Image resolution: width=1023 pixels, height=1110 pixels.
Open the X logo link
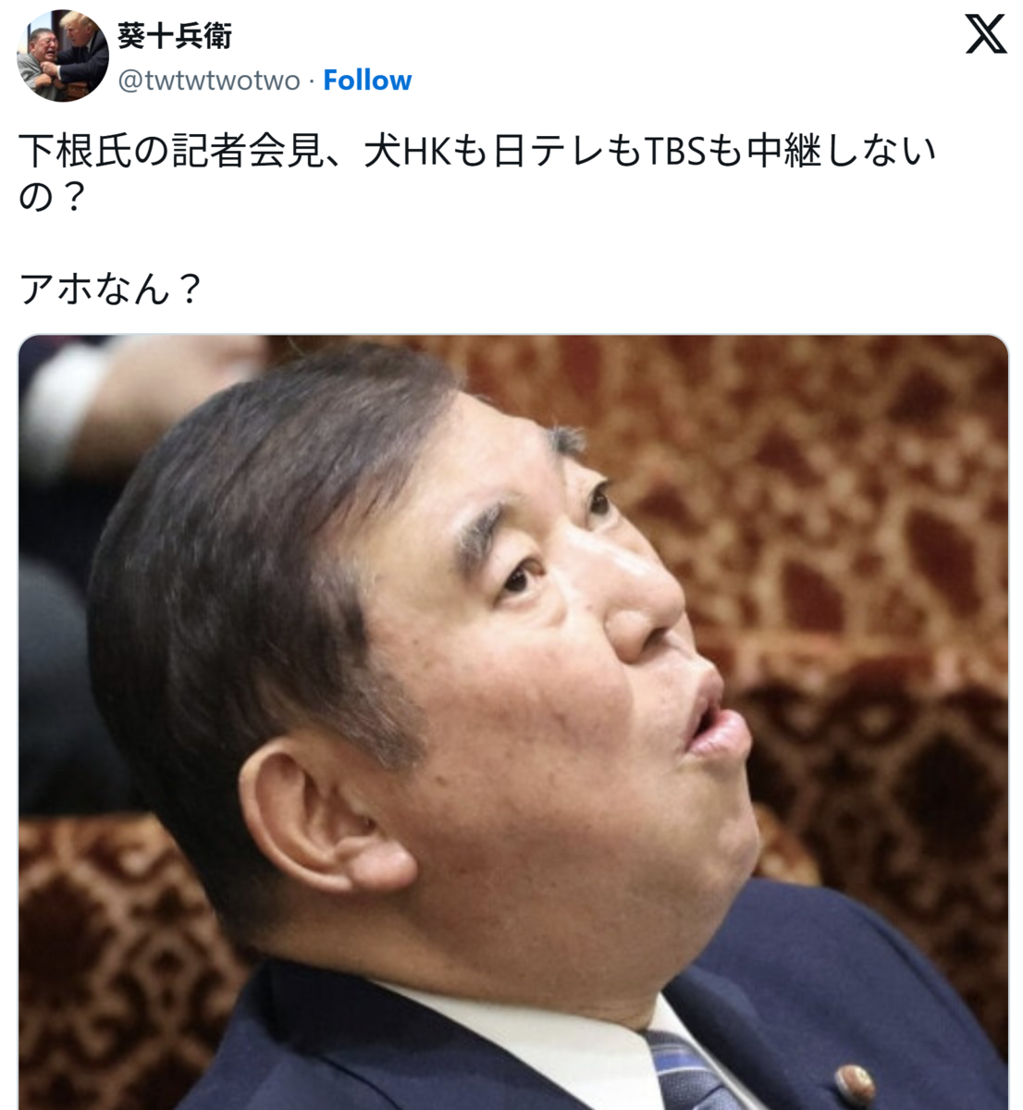[986, 35]
